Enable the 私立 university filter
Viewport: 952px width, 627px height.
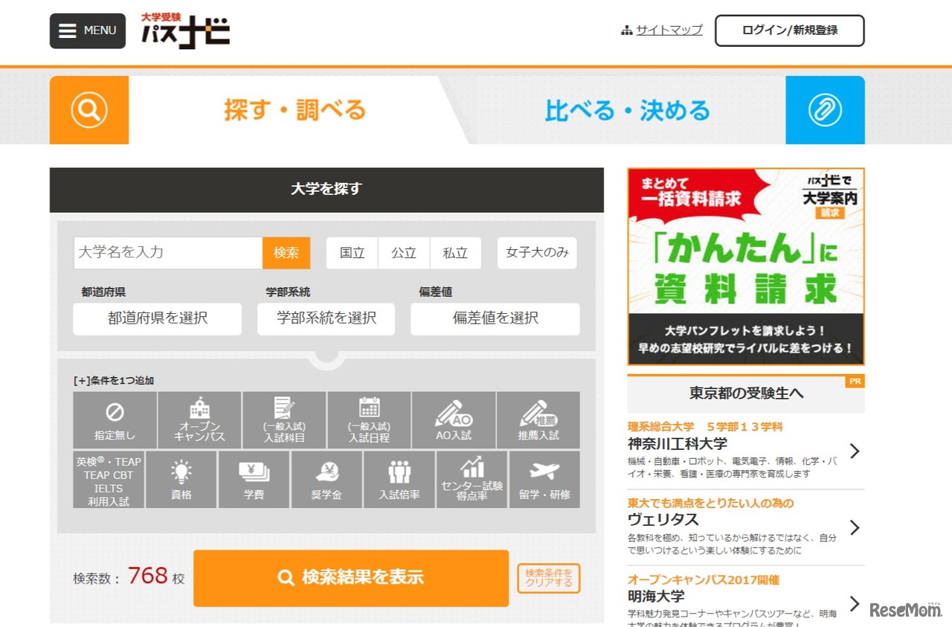point(455,253)
